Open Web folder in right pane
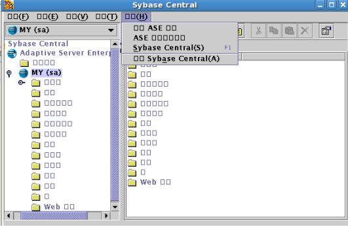 point(149,182)
